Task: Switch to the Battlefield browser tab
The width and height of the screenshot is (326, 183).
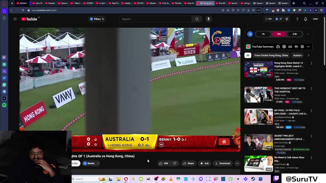Action: click(x=22, y=3)
